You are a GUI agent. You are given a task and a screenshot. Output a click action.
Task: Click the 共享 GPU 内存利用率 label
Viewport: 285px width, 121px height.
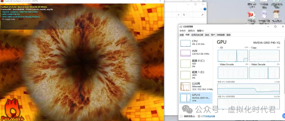[x=226, y=97]
